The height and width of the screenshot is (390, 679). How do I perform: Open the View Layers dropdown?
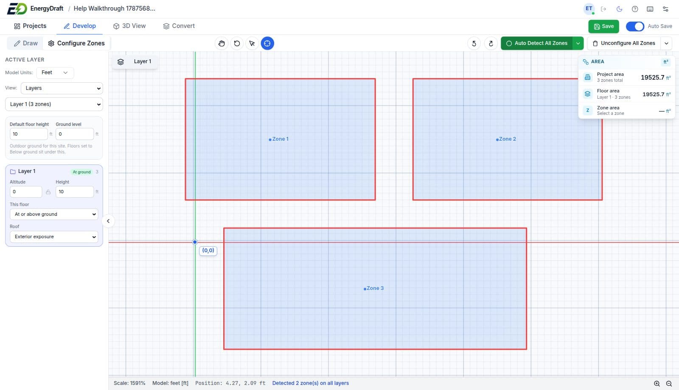[62, 88]
